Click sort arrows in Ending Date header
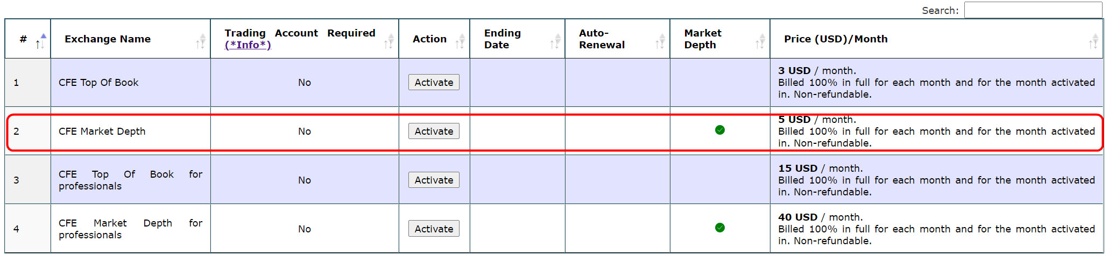Viewport: 1109px width, 263px height. (555, 41)
